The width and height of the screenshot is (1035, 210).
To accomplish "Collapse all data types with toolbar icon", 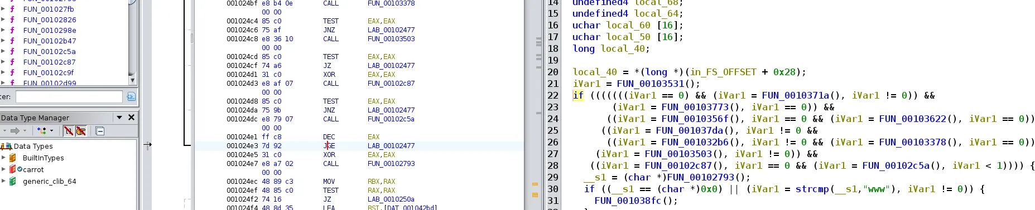I will pyautogui.click(x=100, y=131).
